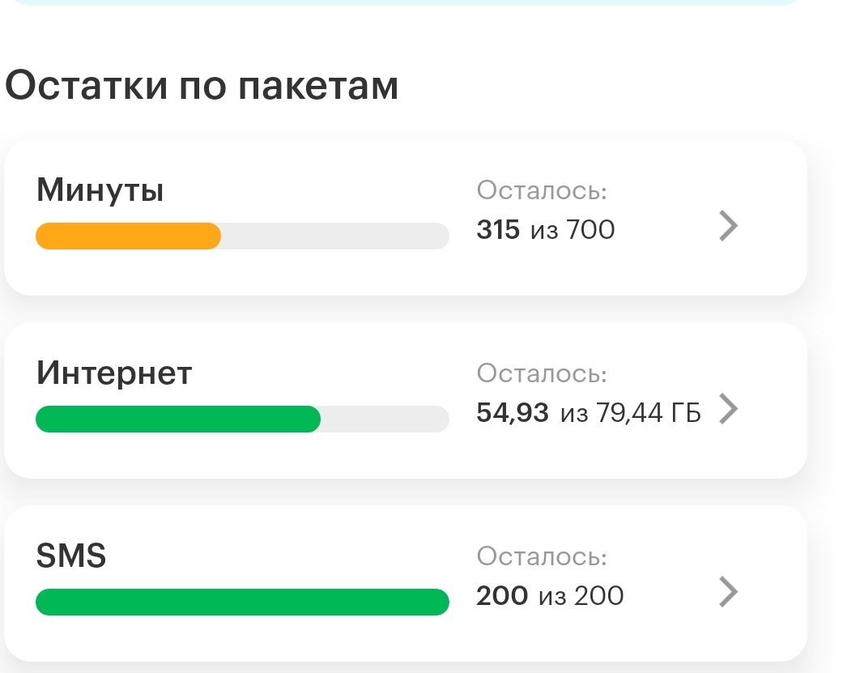The width and height of the screenshot is (843, 673).
Task: Click the orange minutes progress bar
Action: click(x=129, y=236)
